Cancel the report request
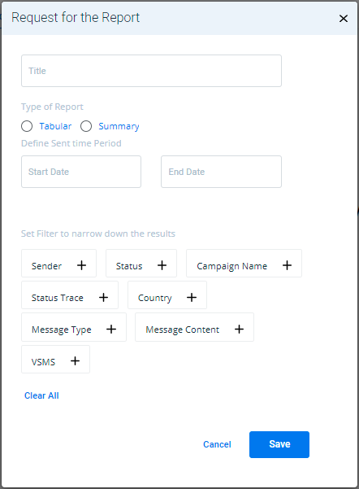This screenshot has width=359, height=489. (217, 444)
